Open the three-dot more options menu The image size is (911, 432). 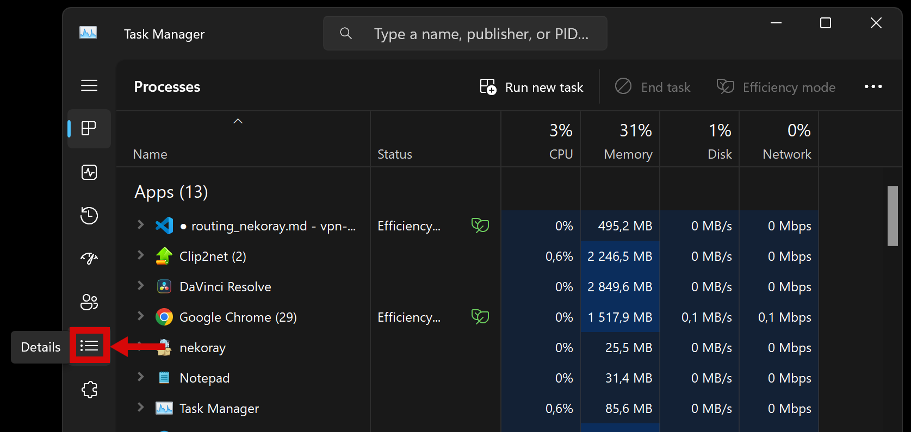click(873, 87)
